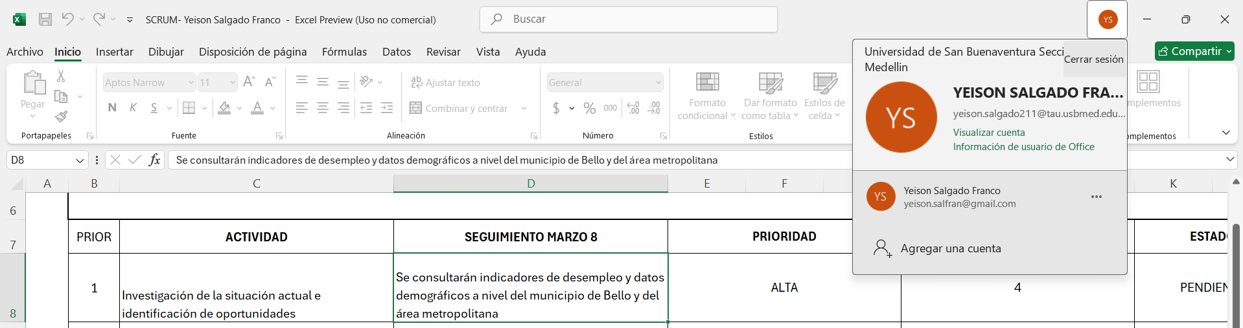Switch to the Insertar tab
Viewport: 1243px width, 328px height.
[x=115, y=52]
